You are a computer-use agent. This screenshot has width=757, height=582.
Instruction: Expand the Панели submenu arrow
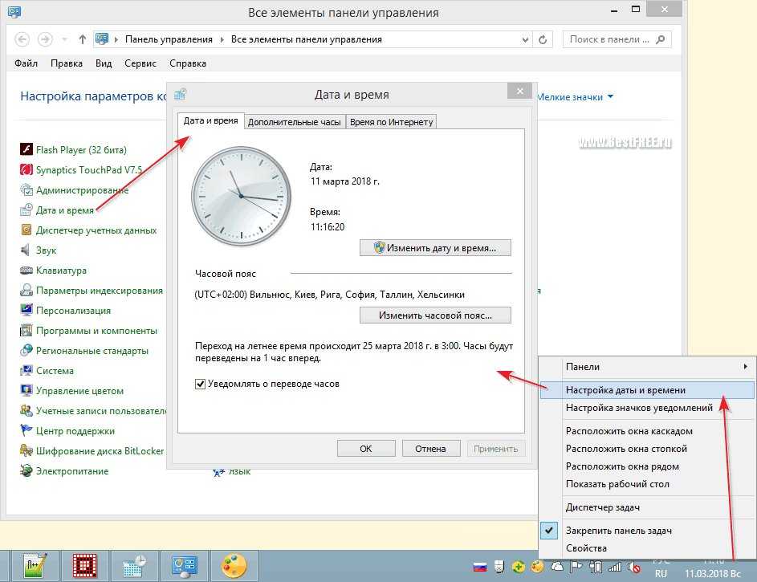click(x=746, y=367)
